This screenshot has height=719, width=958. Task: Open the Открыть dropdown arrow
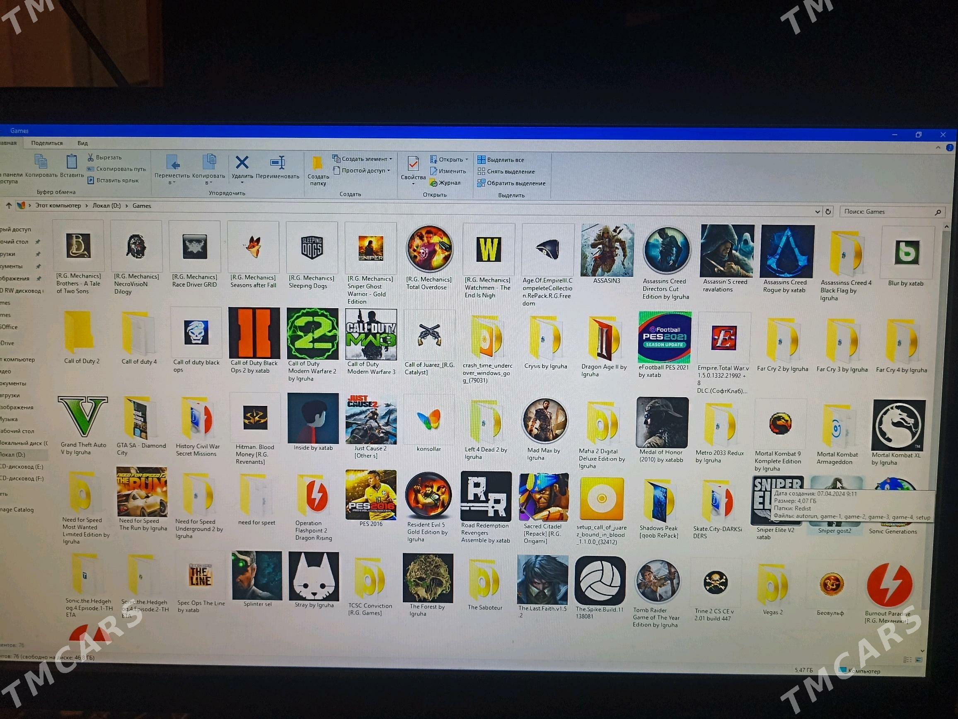(467, 160)
